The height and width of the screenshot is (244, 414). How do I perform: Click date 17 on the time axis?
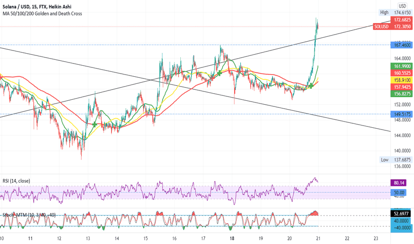coord(203,239)
